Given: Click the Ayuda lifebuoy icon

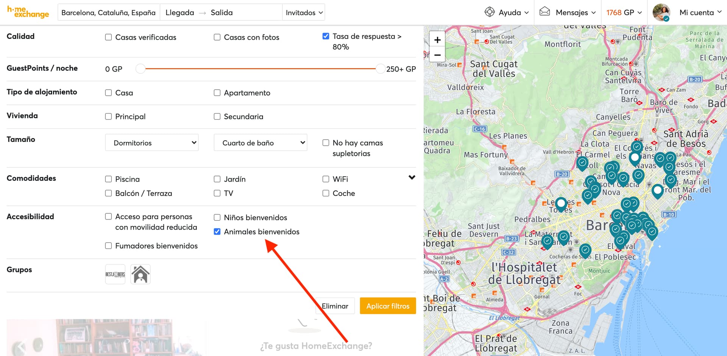Looking at the screenshot, I should pos(490,12).
